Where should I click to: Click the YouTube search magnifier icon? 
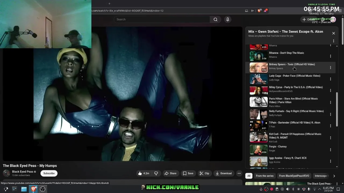[215, 19]
